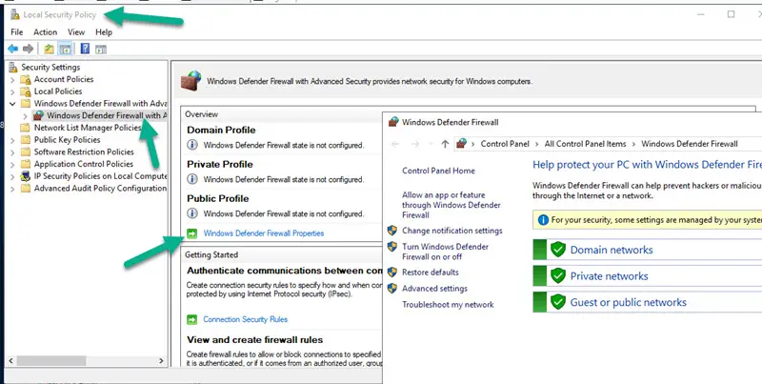Click the tree pane horizontal scrollbar left arrow
Screen dimensions: 762x384
tap(11, 361)
